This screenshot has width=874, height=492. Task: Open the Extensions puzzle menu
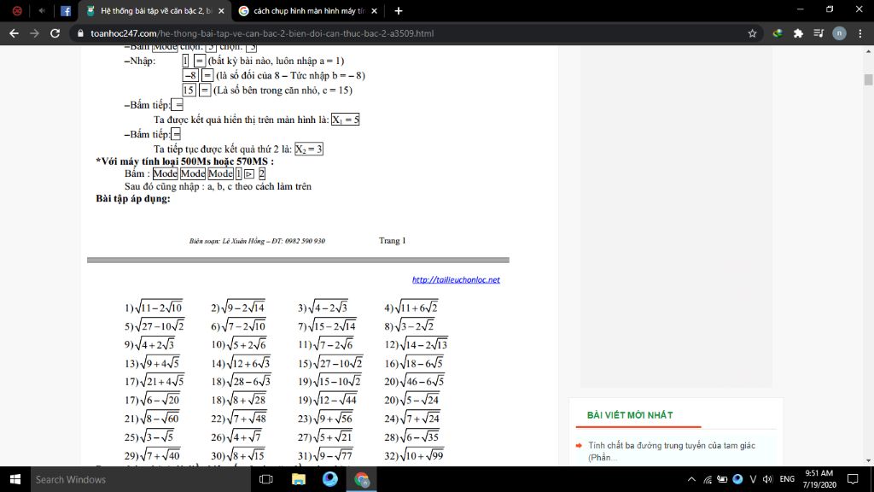(798, 33)
